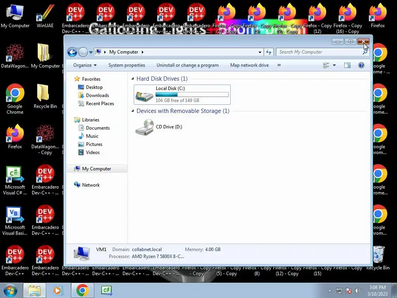
Task: Select Microsoft Visual C# desktop shortcut
Action: (x=15, y=180)
